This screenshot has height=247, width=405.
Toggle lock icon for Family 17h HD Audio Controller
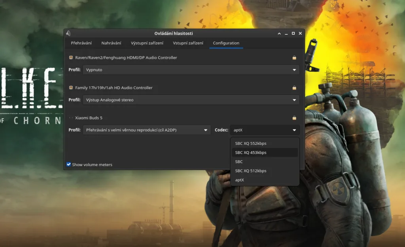coord(294,88)
